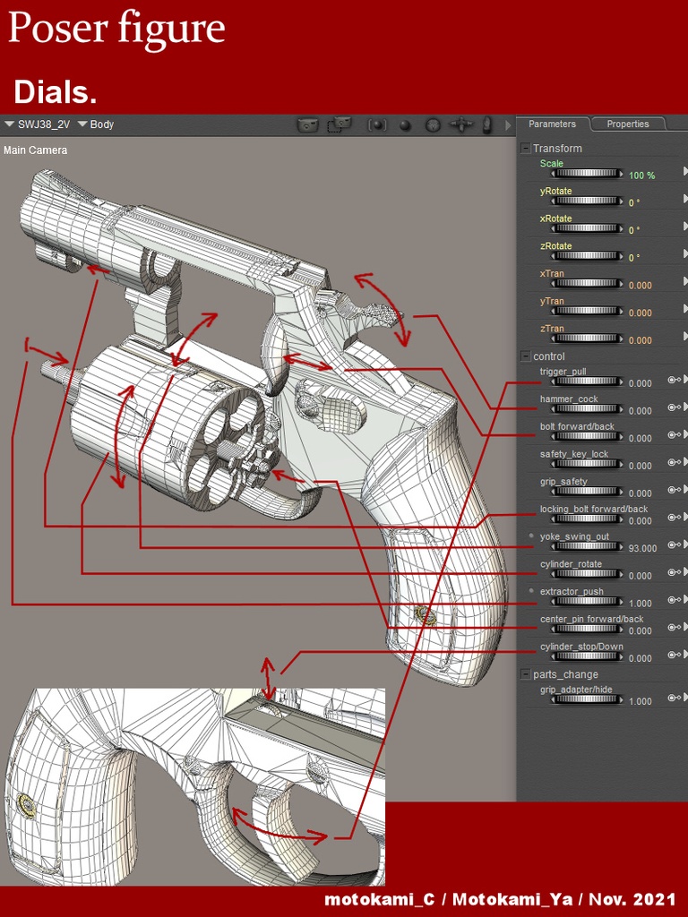
Task: Click the zTran value 0.000
Action: (640, 340)
